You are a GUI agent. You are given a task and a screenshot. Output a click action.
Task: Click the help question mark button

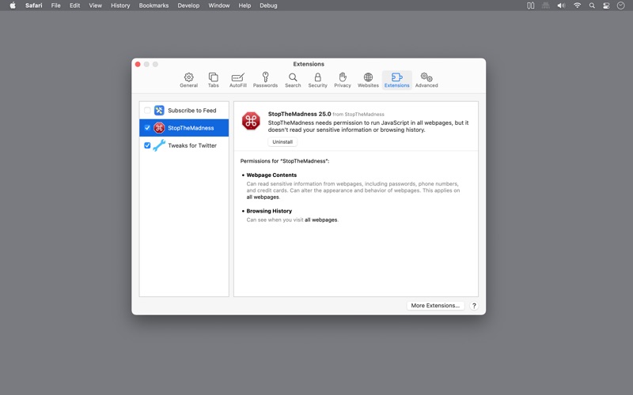[474, 306]
